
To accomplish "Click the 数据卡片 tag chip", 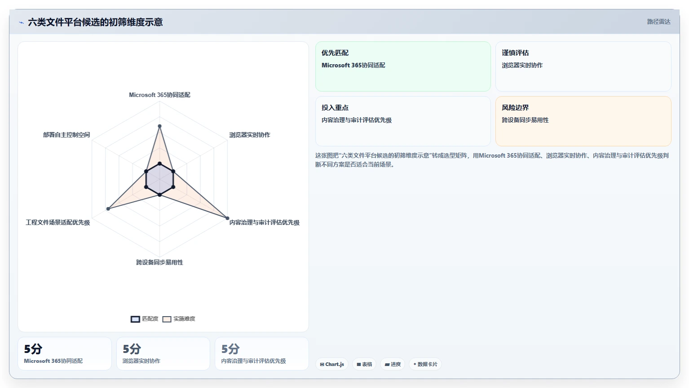I will [x=425, y=364].
